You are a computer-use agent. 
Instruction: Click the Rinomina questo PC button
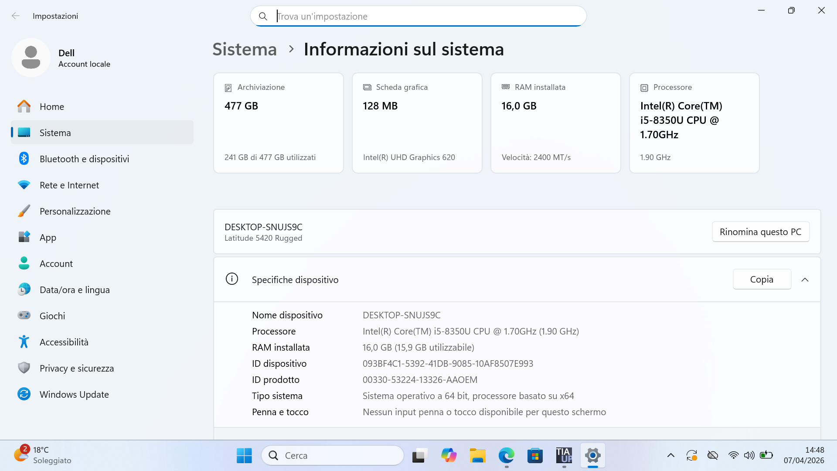pyautogui.click(x=760, y=232)
